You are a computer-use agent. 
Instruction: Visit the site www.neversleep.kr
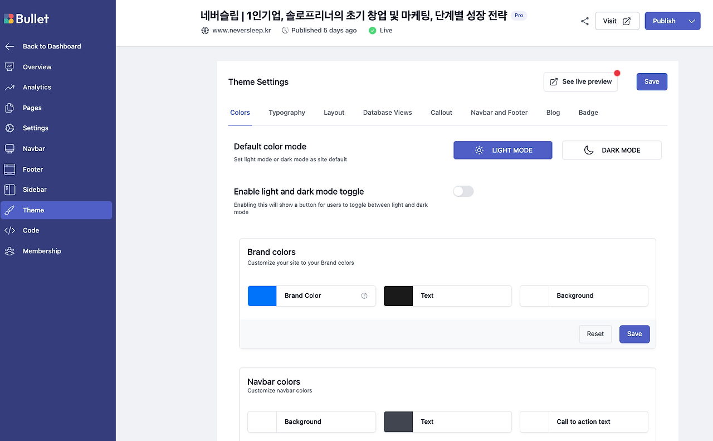[241, 30]
